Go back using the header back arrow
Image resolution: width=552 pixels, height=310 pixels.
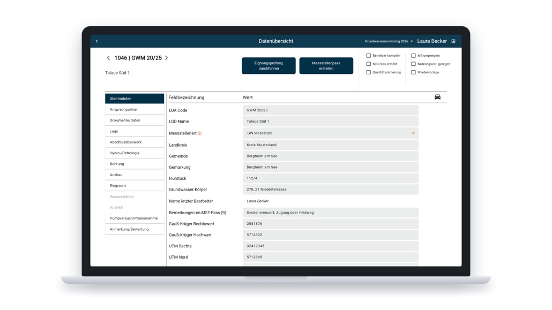[x=97, y=41]
